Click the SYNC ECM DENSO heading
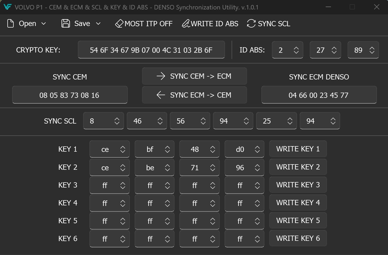 pos(319,77)
